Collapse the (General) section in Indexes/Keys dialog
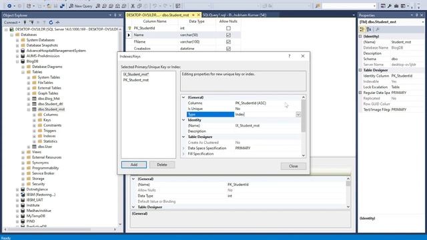Viewport: 427px width, 240px height. click(x=183, y=97)
